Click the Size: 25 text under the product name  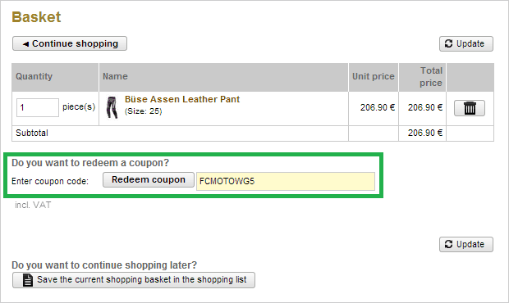click(143, 111)
